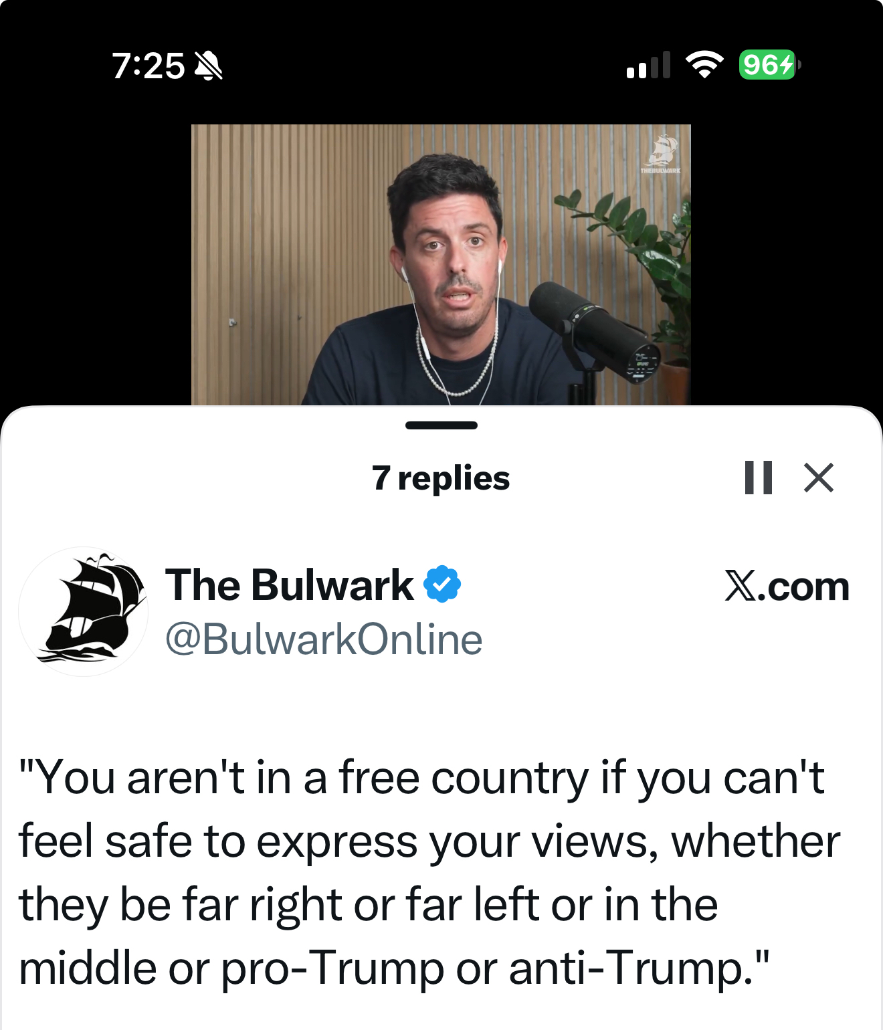This screenshot has height=1030, width=883.
Task: Tap the battery 96 indicator
Action: [x=769, y=65]
